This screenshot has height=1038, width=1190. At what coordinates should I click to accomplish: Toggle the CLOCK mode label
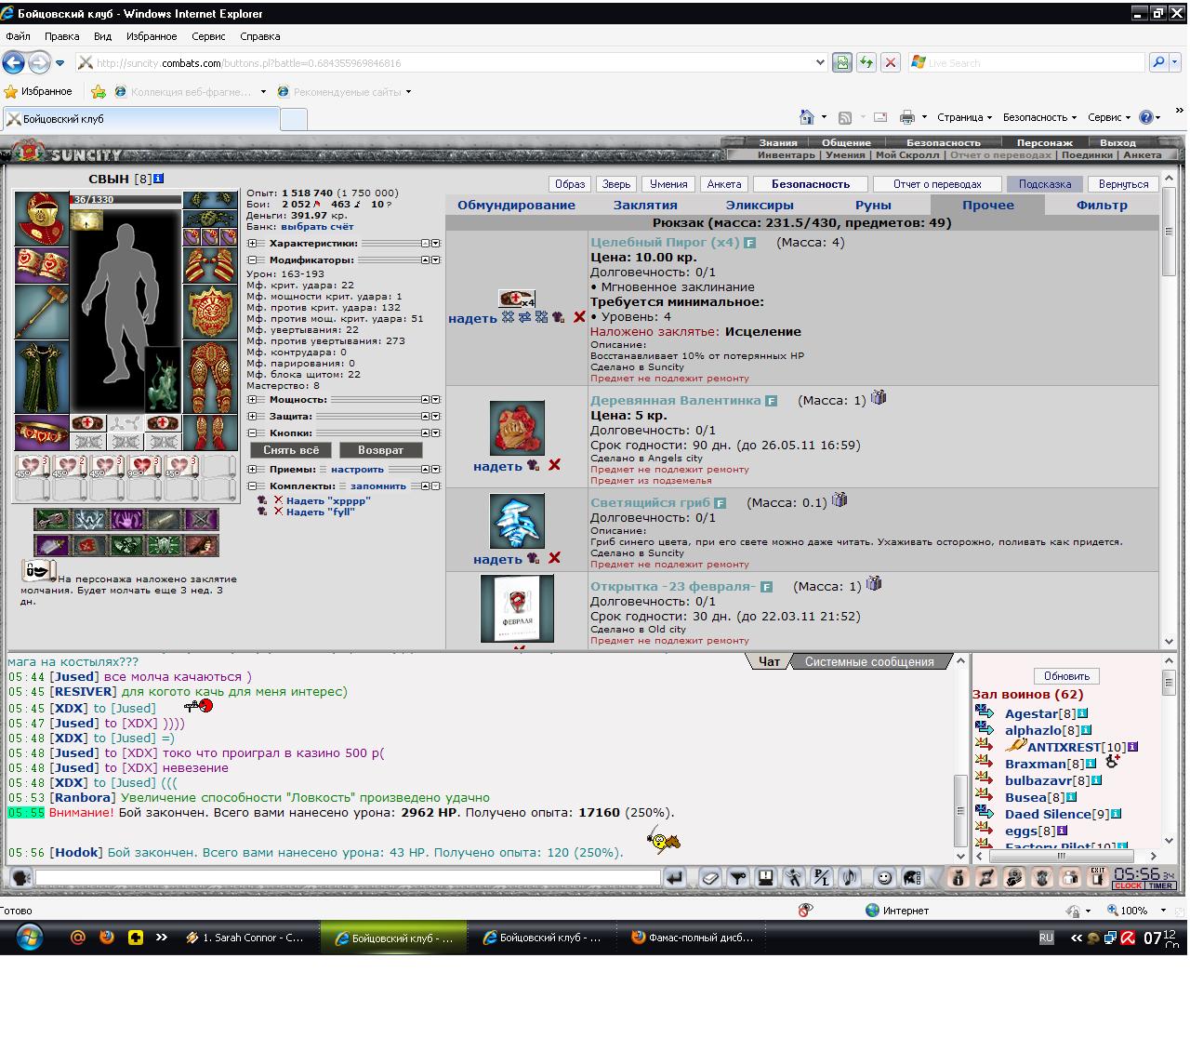[x=1130, y=886]
